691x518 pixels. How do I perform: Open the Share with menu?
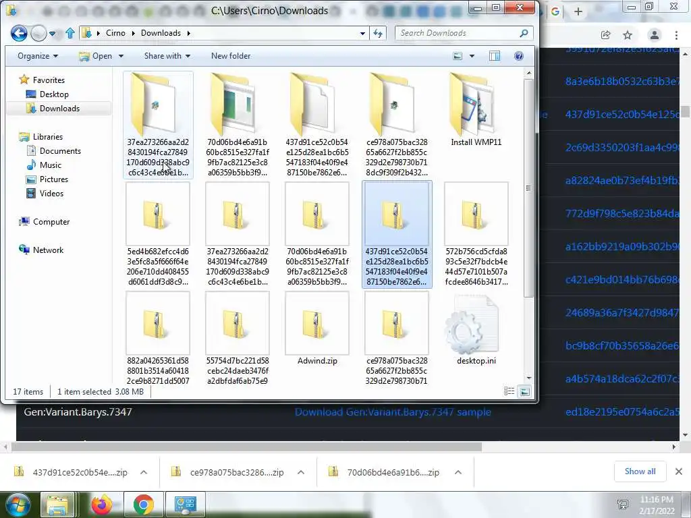(167, 56)
